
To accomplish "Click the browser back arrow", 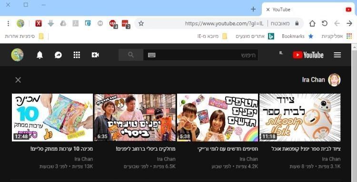I will [x=337, y=23].
